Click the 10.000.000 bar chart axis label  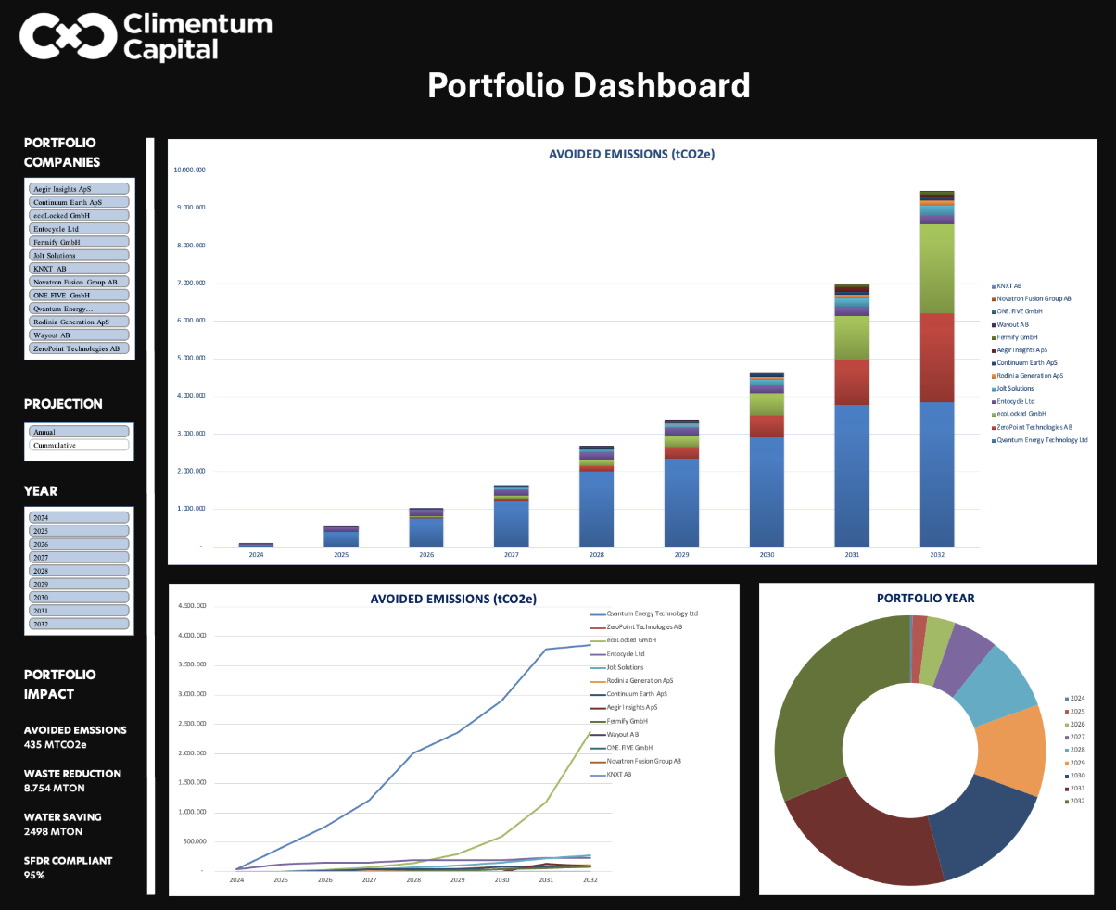(189, 171)
